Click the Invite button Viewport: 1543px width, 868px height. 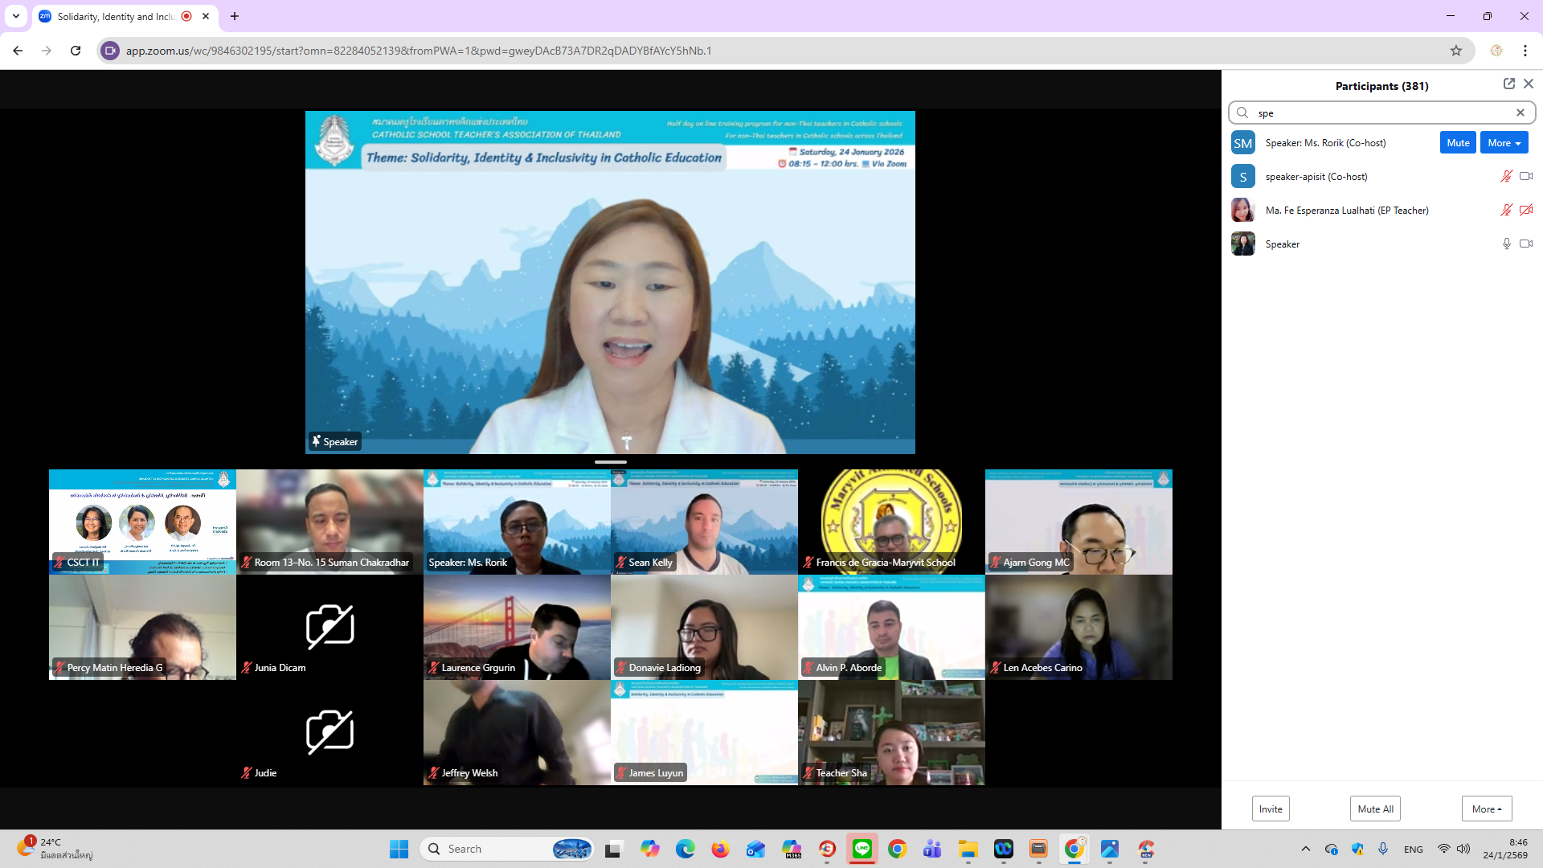1270,809
